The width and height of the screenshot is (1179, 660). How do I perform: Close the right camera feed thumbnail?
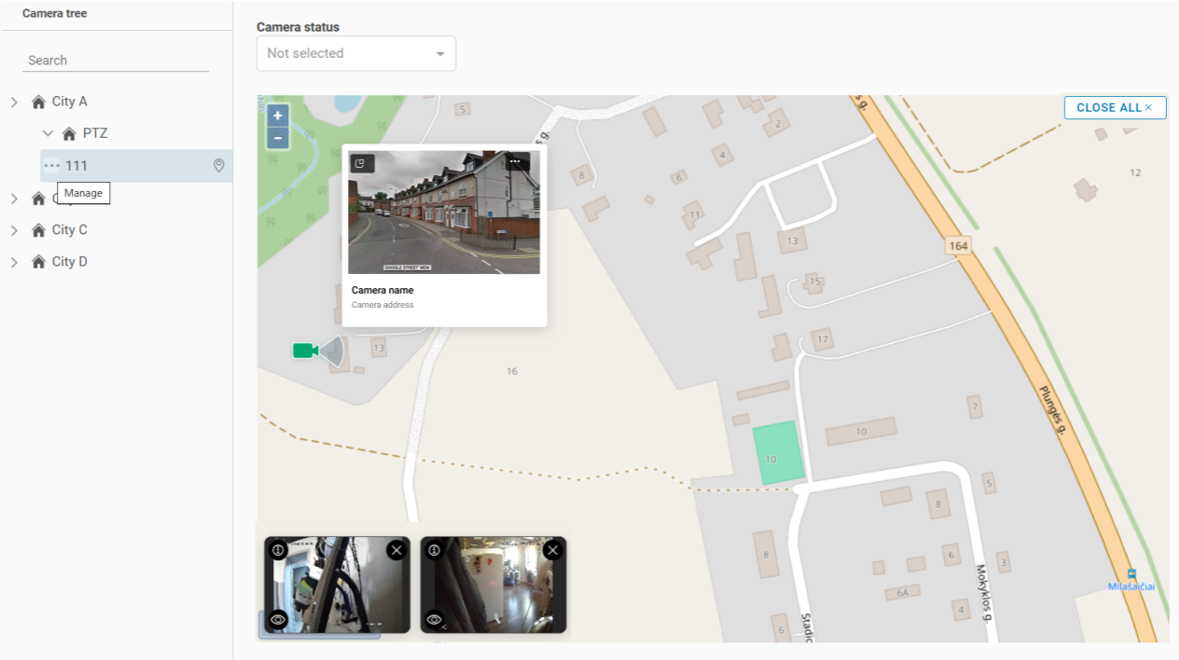(x=553, y=550)
